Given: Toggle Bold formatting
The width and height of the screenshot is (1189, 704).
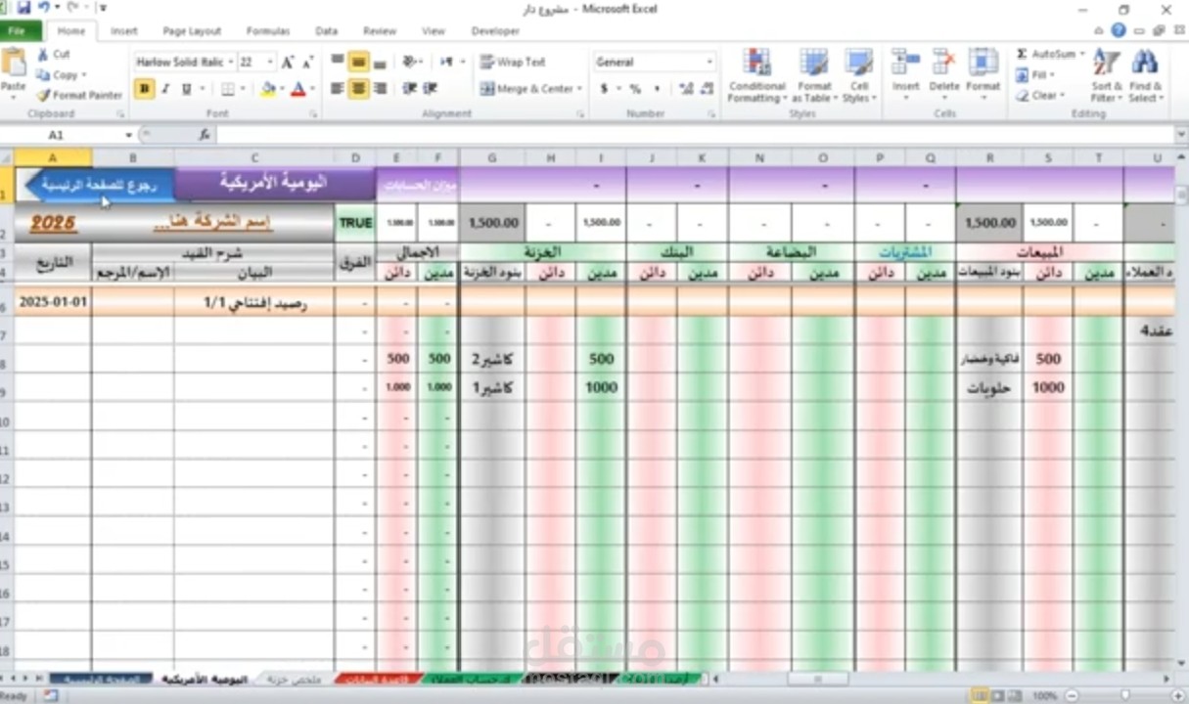Looking at the screenshot, I should click(145, 89).
